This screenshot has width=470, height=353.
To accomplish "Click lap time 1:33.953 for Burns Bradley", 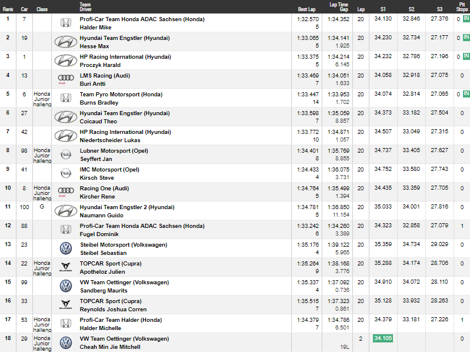I will coord(338,95).
